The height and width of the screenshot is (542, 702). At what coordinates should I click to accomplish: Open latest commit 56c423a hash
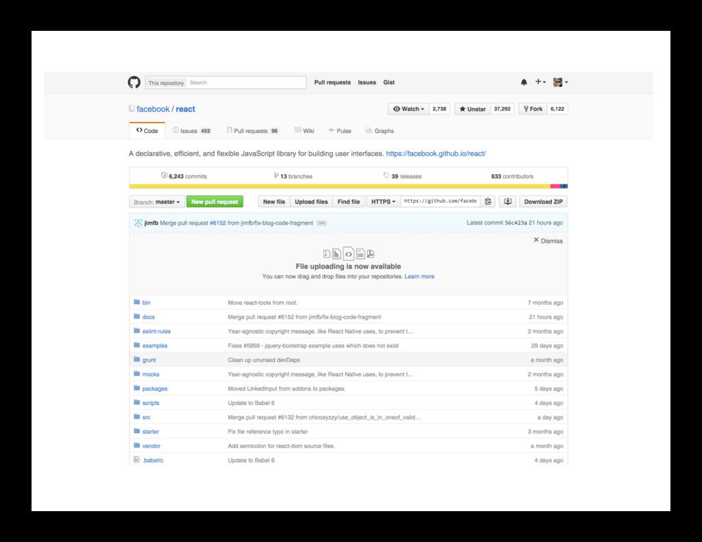click(x=516, y=223)
